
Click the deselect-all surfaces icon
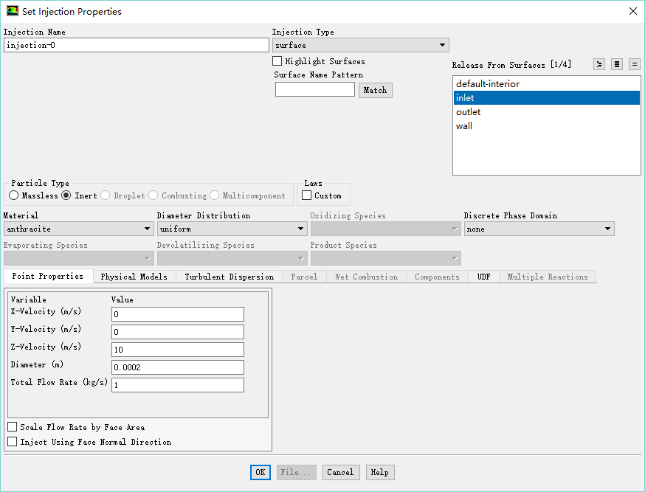635,65
